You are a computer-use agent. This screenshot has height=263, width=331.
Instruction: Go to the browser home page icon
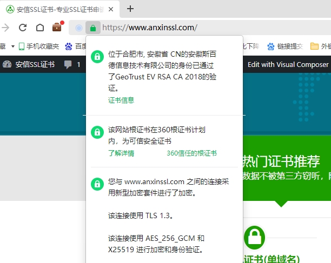click(x=39, y=28)
